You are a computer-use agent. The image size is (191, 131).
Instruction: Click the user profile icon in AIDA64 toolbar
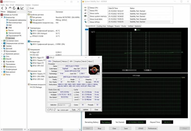[18, 8]
